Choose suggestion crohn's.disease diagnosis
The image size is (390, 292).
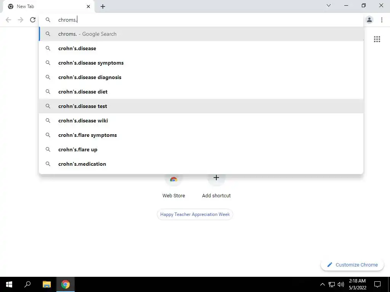tap(201, 77)
